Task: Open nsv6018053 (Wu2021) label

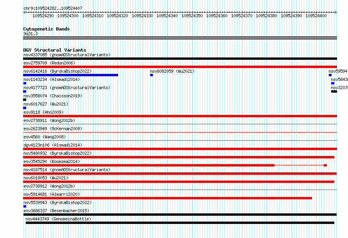Action: (46, 178)
